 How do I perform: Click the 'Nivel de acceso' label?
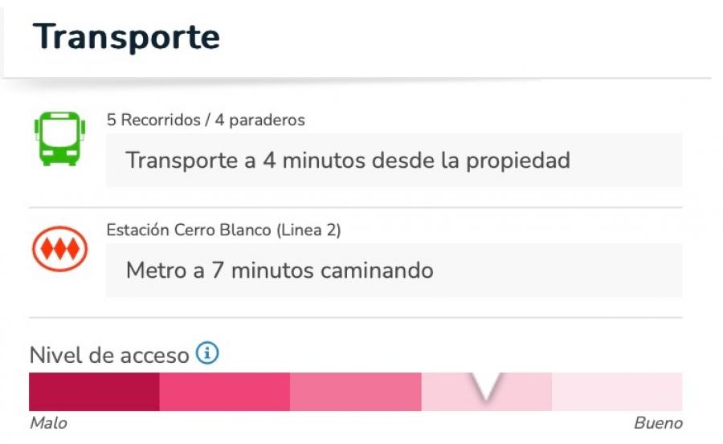pos(109,355)
